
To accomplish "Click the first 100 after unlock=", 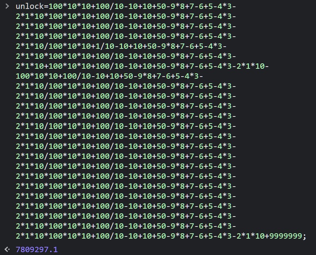I will coord(56,6).
